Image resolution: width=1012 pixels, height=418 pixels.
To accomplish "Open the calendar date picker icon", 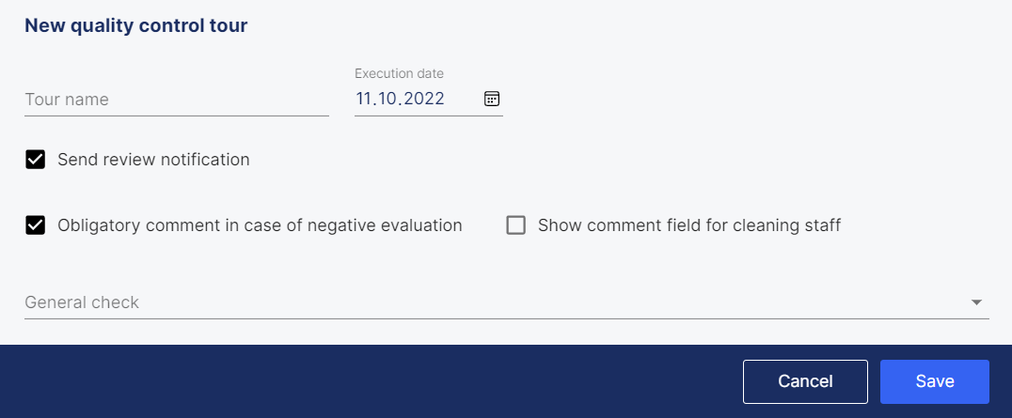I will click(492, 99).
